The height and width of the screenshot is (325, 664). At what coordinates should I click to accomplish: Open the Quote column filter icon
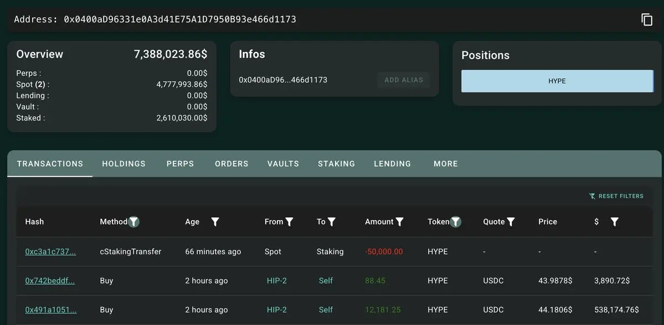click(x=511, y=222)
